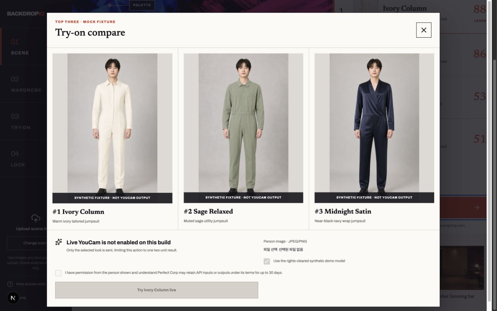Click "Live YouCam is not enabled on this build"
The height and width of the screenshot is (311, 497).
coord(119,242)
